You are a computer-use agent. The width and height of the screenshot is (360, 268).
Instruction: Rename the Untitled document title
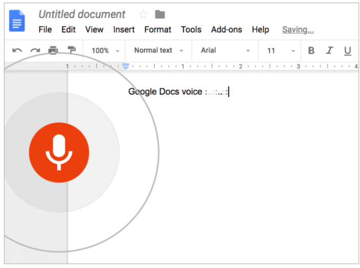[x=82, y=14]
